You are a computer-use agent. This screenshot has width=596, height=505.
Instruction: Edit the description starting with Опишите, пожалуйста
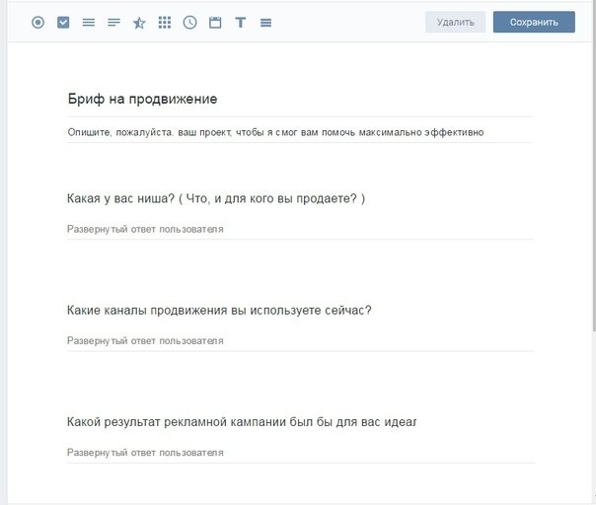275,132
